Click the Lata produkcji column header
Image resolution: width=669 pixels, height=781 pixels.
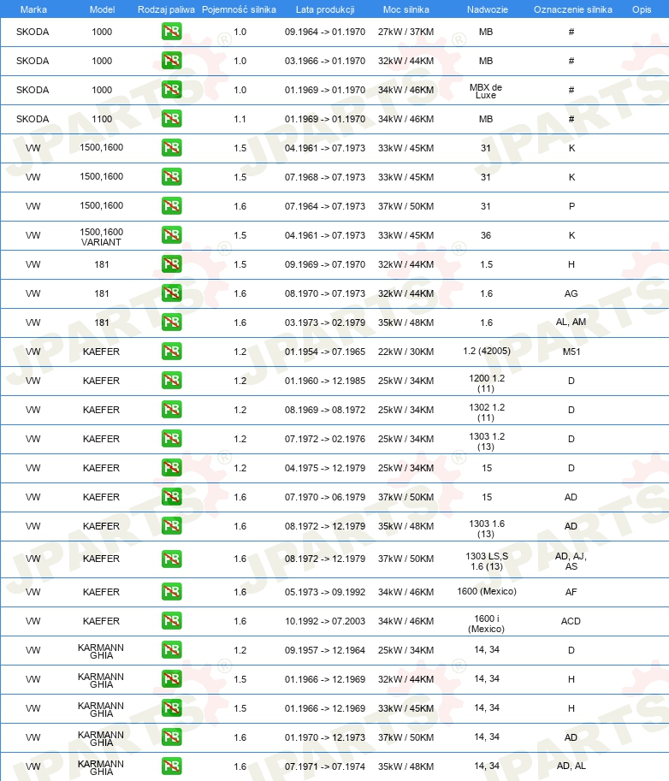325,9
